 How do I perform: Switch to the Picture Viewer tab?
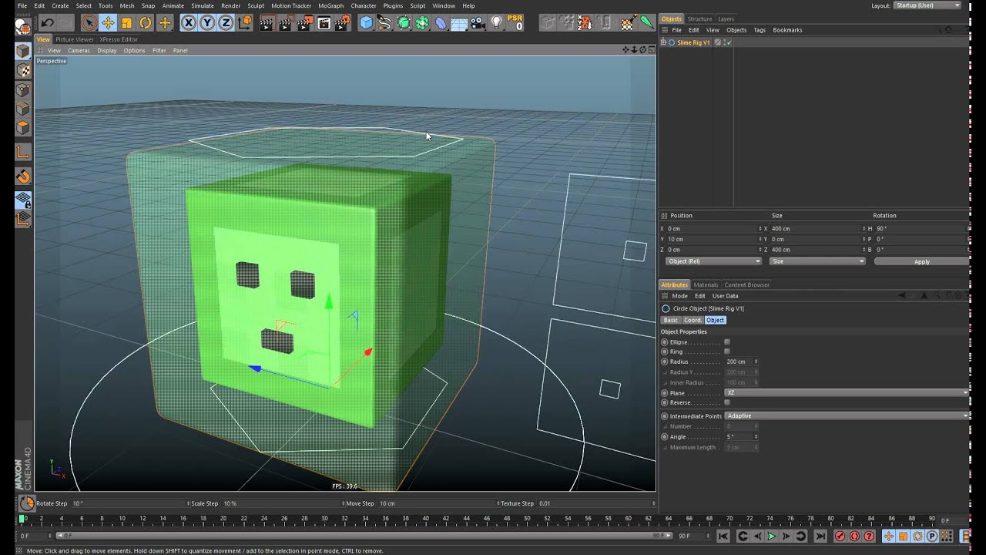(x=75, y=39)
